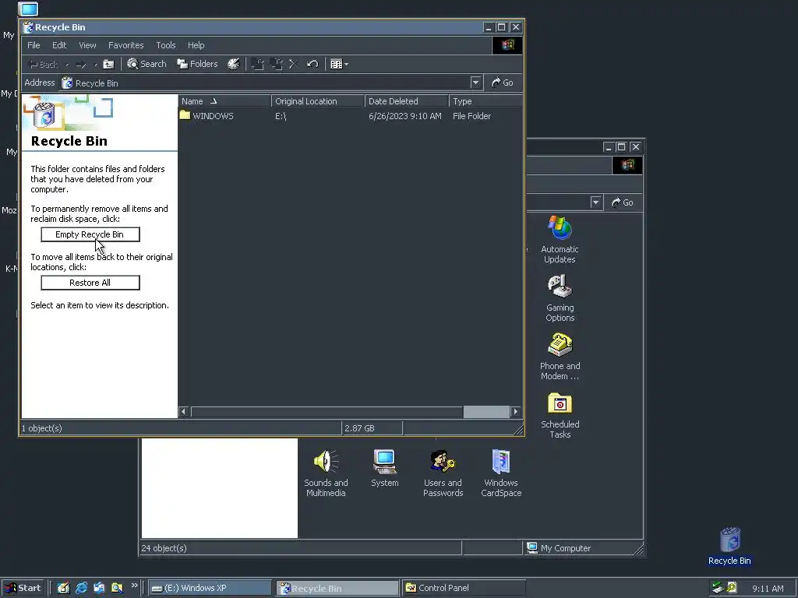Sort by Date Deleted column header

click(407, 101)
